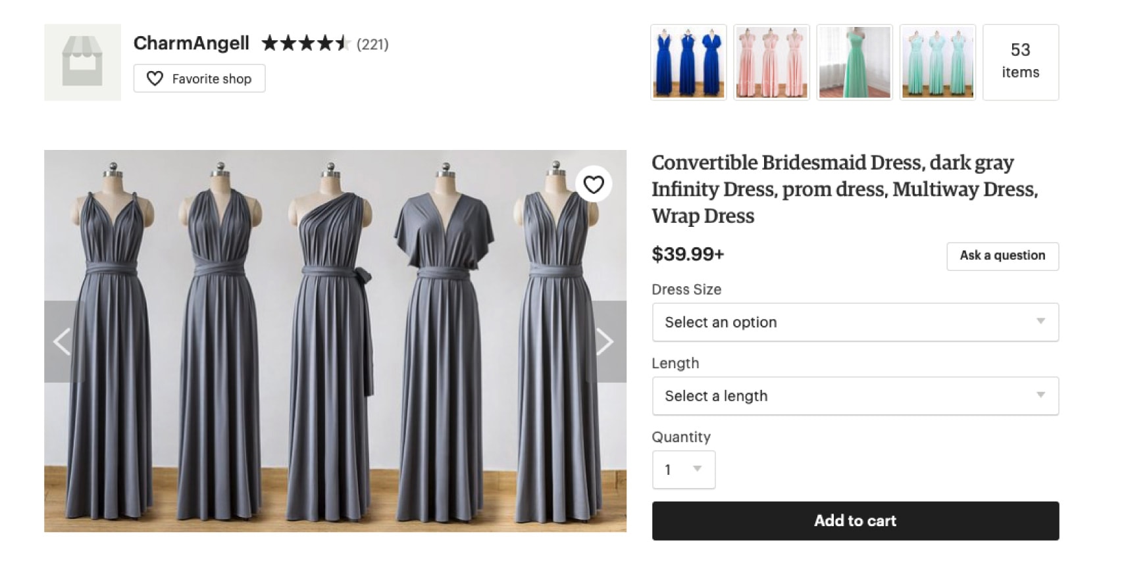This screenshot has height=561, width=1126.
Task: Click the review count link showing 221
Action: tap(371, 43)
